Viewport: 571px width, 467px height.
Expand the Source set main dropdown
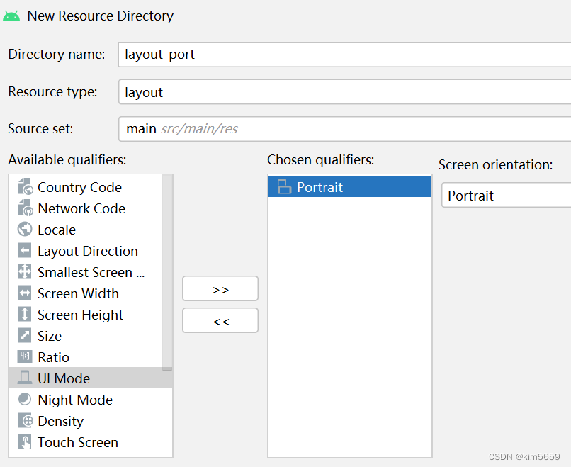344,129
